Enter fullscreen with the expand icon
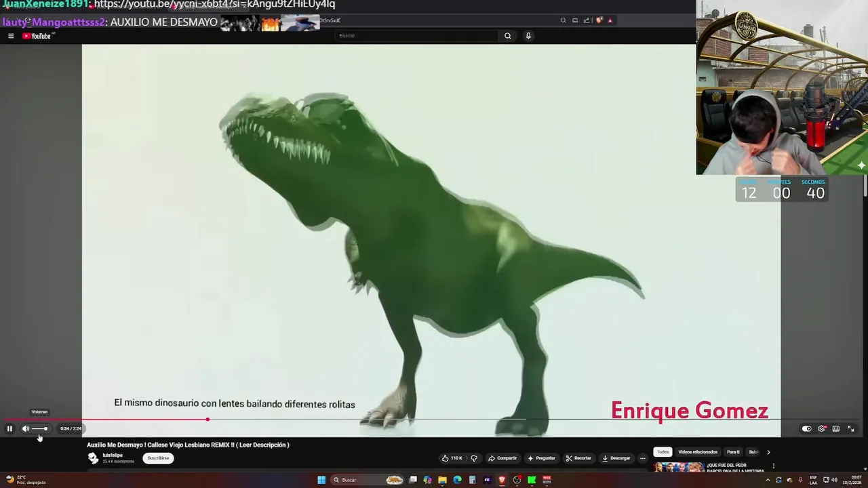The height and width of the screenshot is (488, 868). click(x=851, y=428)
